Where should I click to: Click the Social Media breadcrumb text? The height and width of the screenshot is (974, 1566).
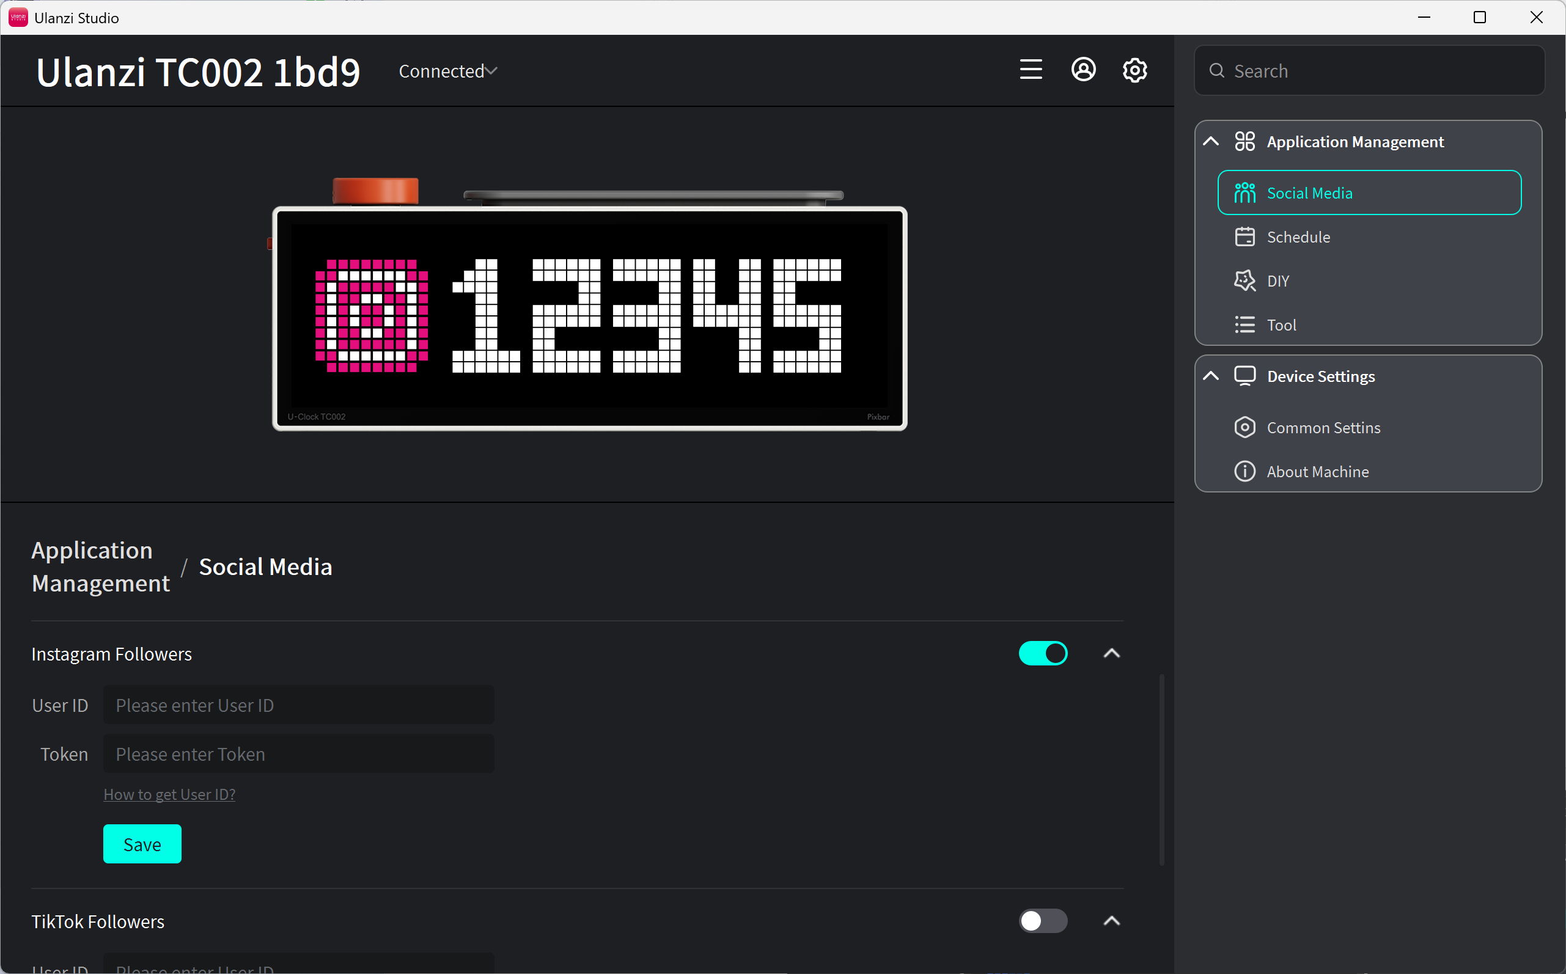tap(265, 566)
